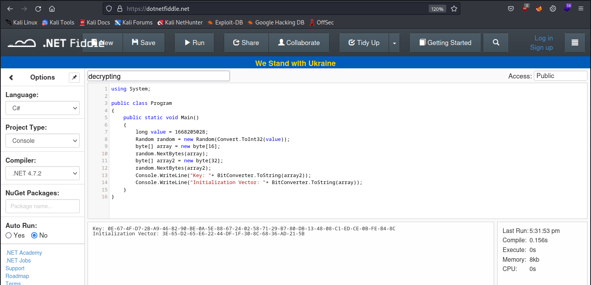Edit the fiddle title field 'decrypting'

[x=158, y=76]
